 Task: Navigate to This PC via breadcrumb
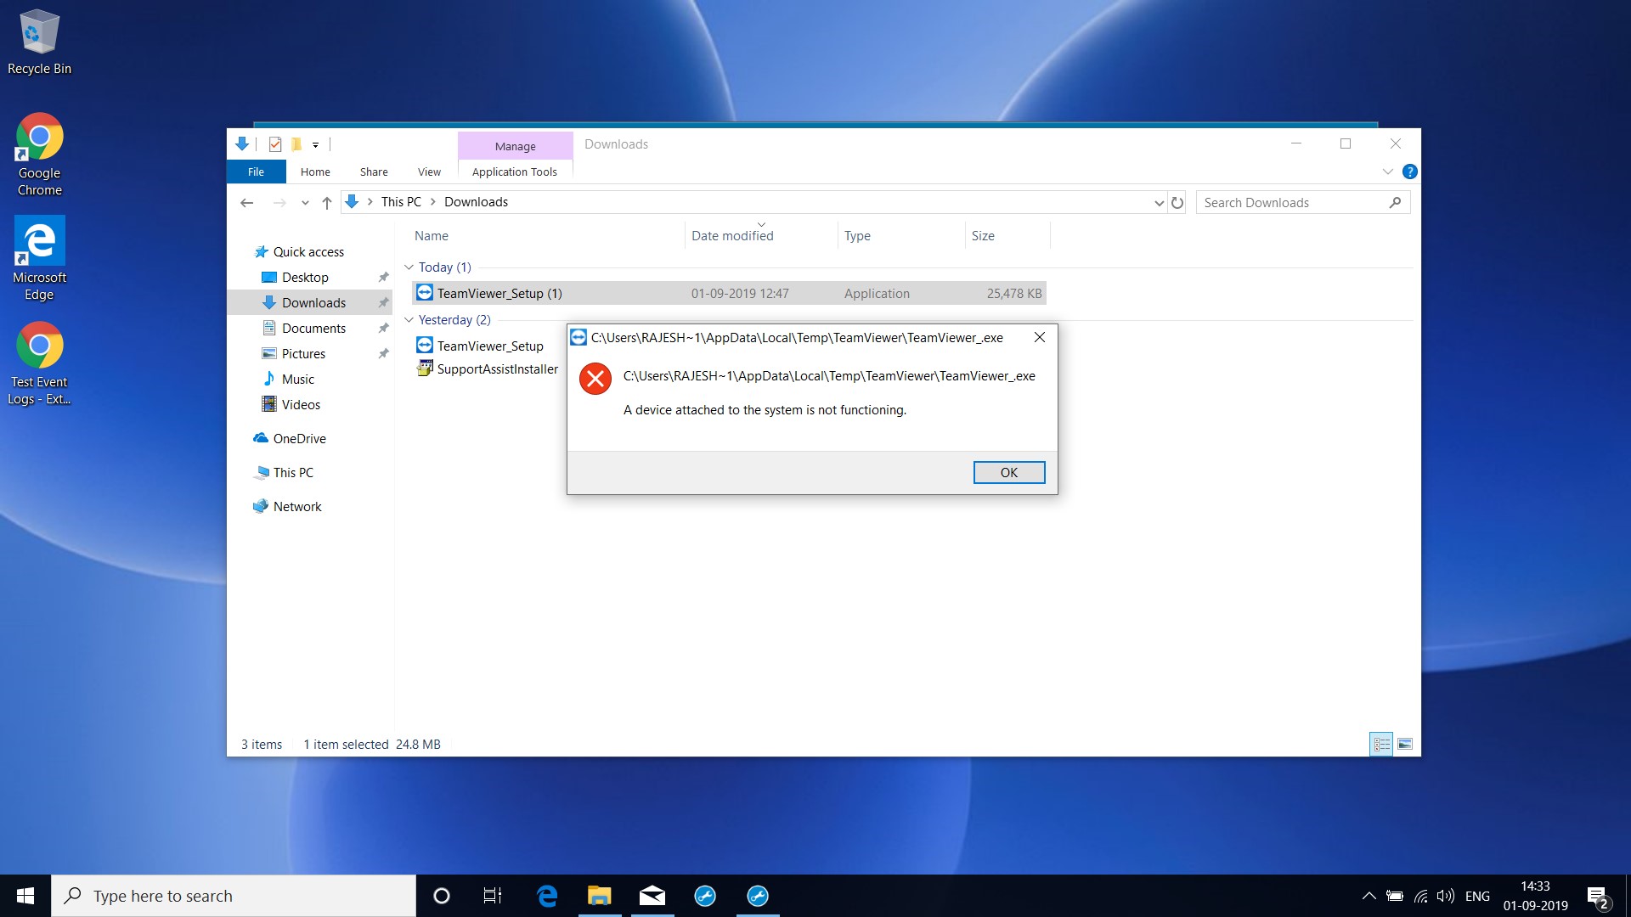click(400, 202)
